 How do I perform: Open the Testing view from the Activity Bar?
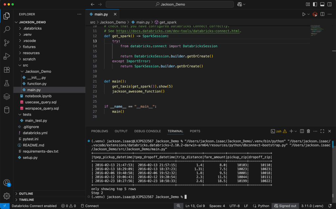click(7, 83)
